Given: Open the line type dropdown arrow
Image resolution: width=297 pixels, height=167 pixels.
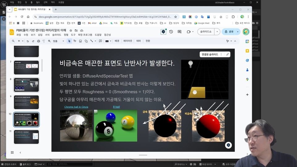Looking at the screenshot, I should pyautogui.click(x=95, y=41).
